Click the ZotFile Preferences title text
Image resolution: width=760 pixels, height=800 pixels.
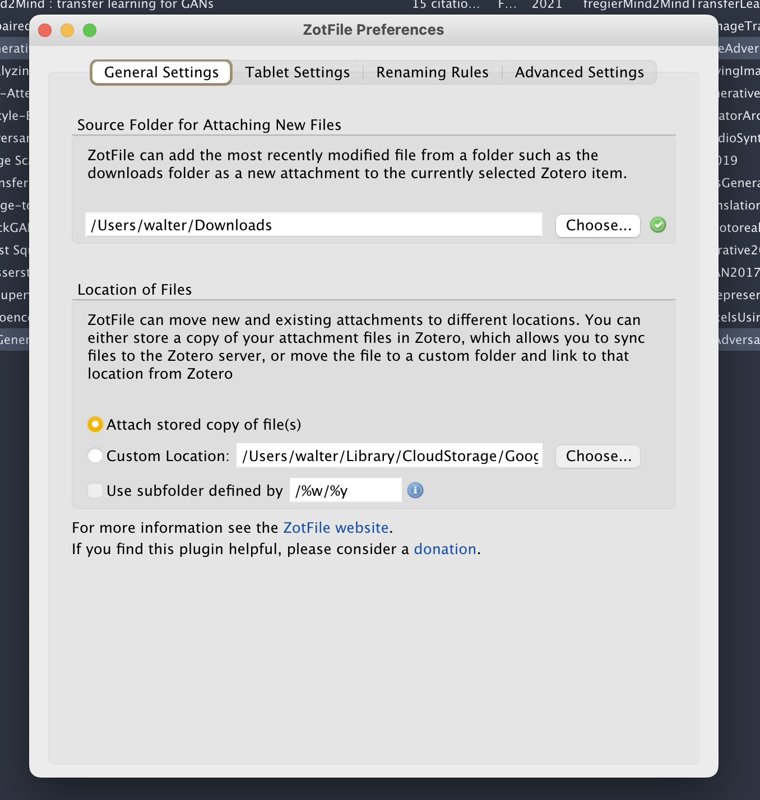[x=373, y=30]
